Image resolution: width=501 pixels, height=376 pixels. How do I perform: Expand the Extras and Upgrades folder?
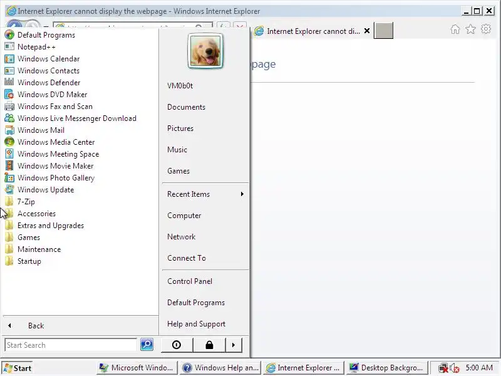pyautogui.click(x=44, y=226)
